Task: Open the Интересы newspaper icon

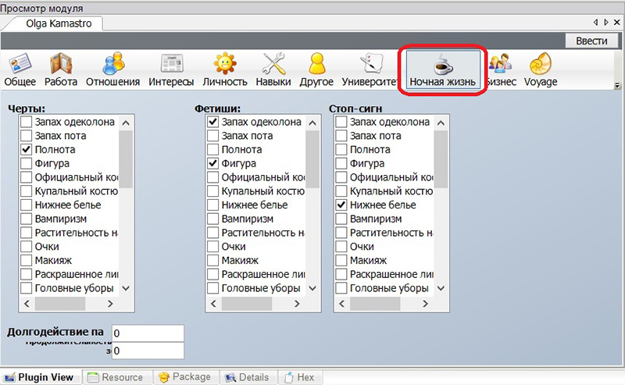Action: point(171,64)
